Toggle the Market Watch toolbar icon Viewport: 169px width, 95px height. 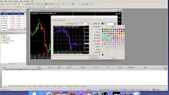click(11, 4)
